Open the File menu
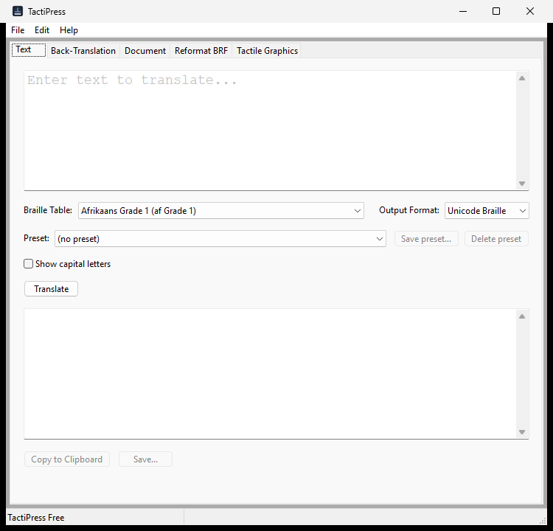 tap(18, 30)
